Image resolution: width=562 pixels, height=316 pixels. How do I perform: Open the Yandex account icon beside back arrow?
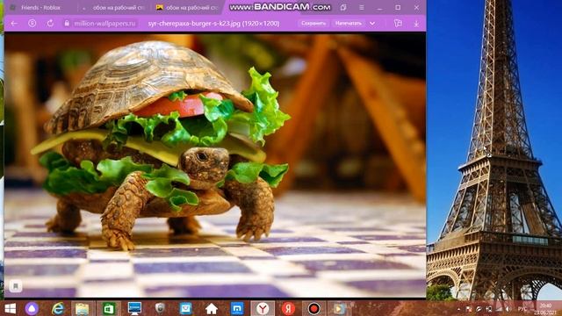click(32, 24)
